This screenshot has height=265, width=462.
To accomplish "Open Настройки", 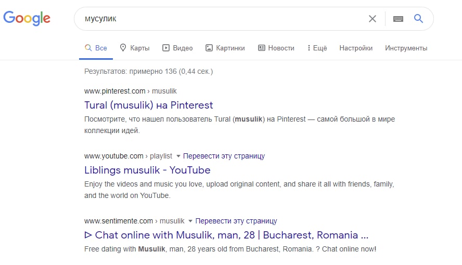I will pyautogui.click(x=356, y=48).
